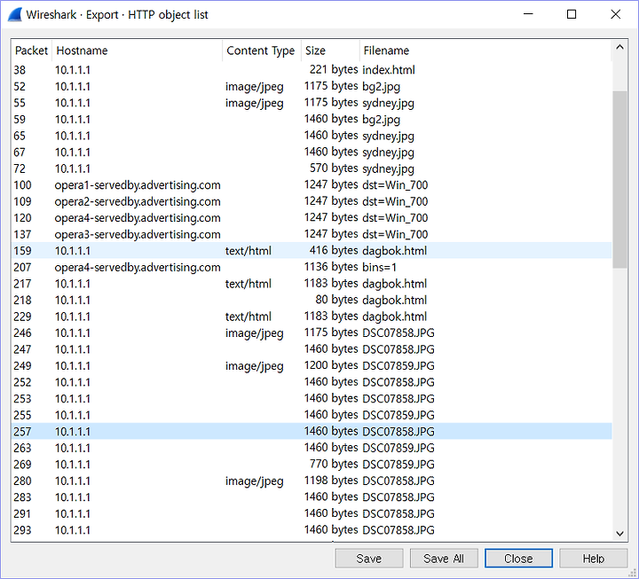Sort by the Filename column header
This screenshot has width=639, height=579.
point(485,51)
